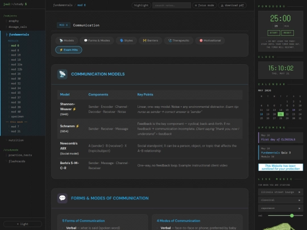This screenshot has width=307, height=230.
Task: Open mod 22a in the modules list
Action: (x=16, y=64)
